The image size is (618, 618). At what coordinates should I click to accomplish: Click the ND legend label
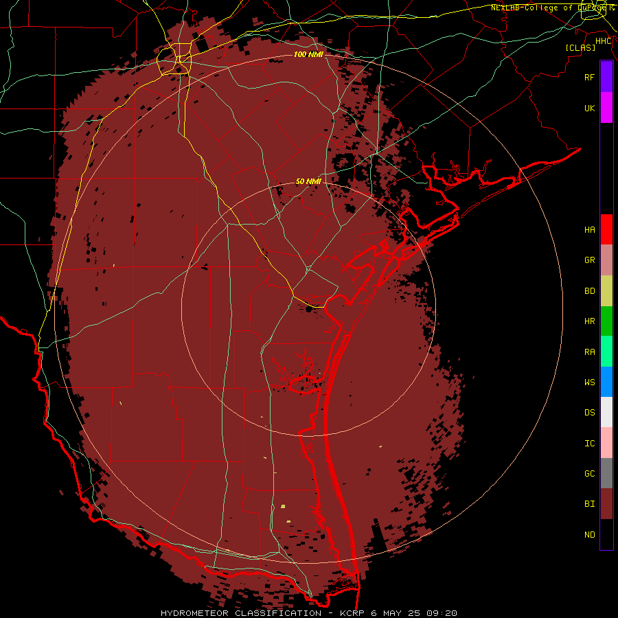click(589, 535)
